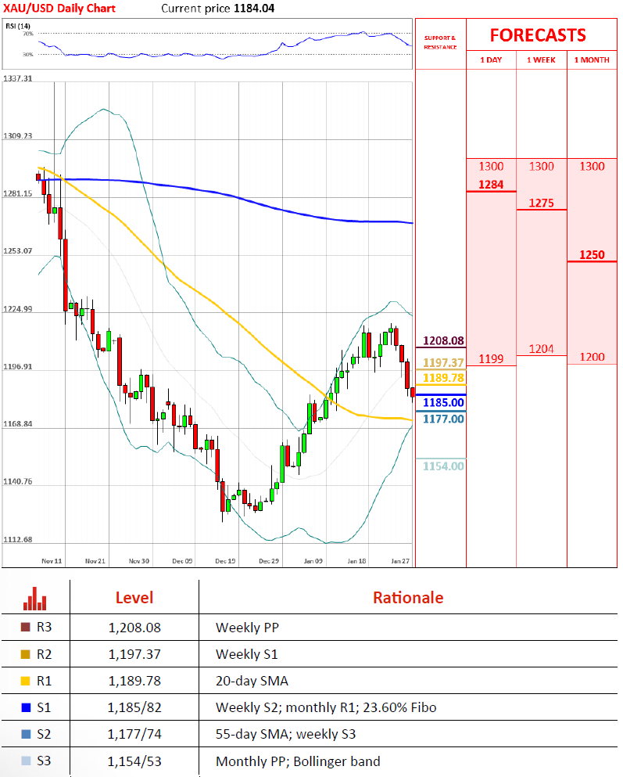Click the R1 yellow color swatch
The height and width of the screenshot is (777, 623).
25,681
